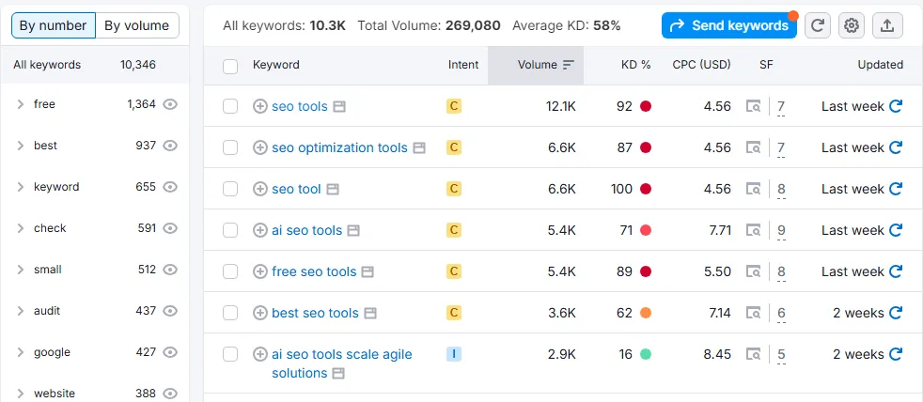The height and width of the screenshot is (402, 923).
Task: Add 'seo optimization tools' with plus icon
Action: point(259,147)
